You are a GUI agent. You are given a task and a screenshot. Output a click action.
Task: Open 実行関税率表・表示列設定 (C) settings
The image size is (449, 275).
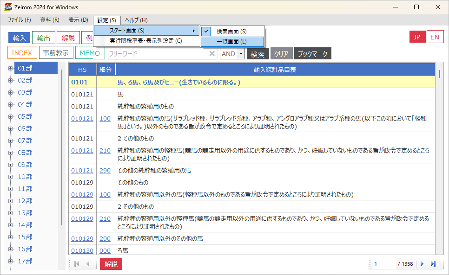146,41
